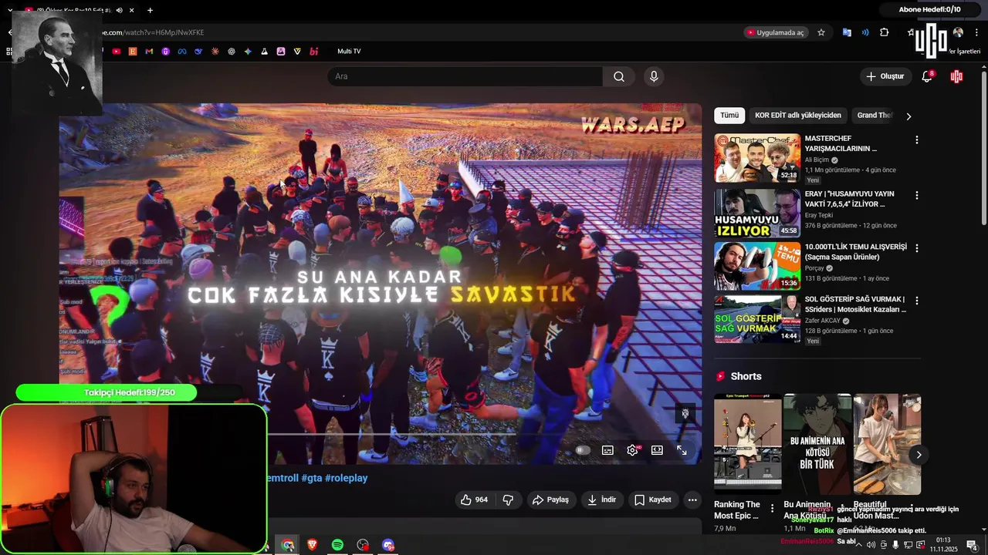Bookmark this page with the star icon

click(821, 32)
